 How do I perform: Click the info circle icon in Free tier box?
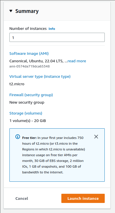point(18,137)
